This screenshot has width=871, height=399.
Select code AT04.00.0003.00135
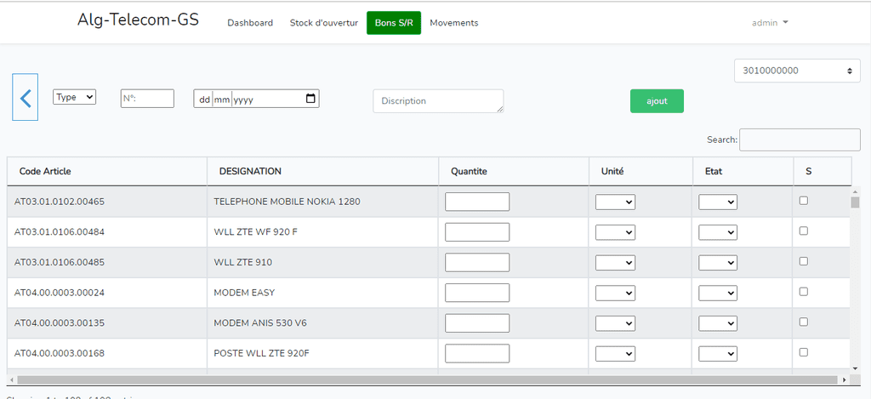click(x=60, y=322)
